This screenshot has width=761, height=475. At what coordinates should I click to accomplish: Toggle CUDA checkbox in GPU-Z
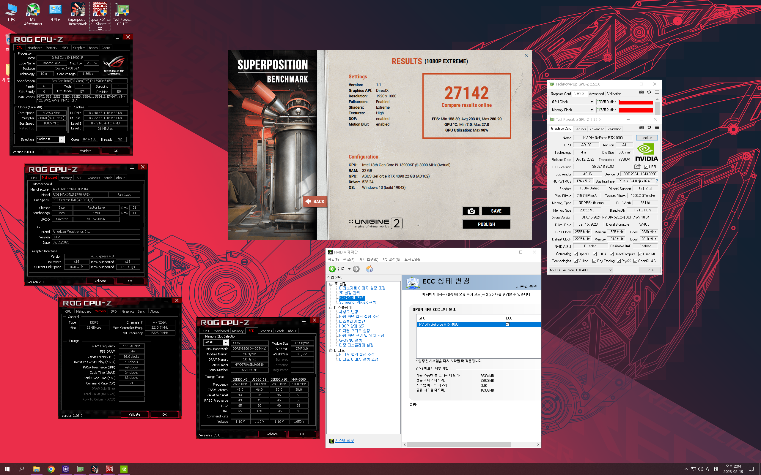tap(595, 254)
